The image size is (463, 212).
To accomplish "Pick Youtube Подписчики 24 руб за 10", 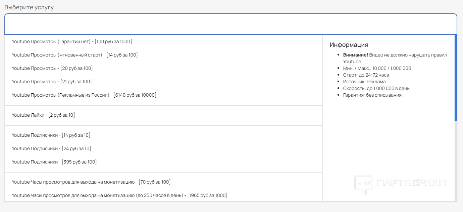I will [51, 148].
